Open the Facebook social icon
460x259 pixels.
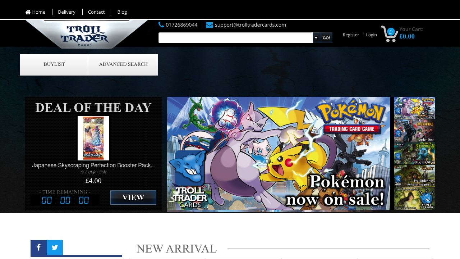pyautogui.click(x=38, y=247)
